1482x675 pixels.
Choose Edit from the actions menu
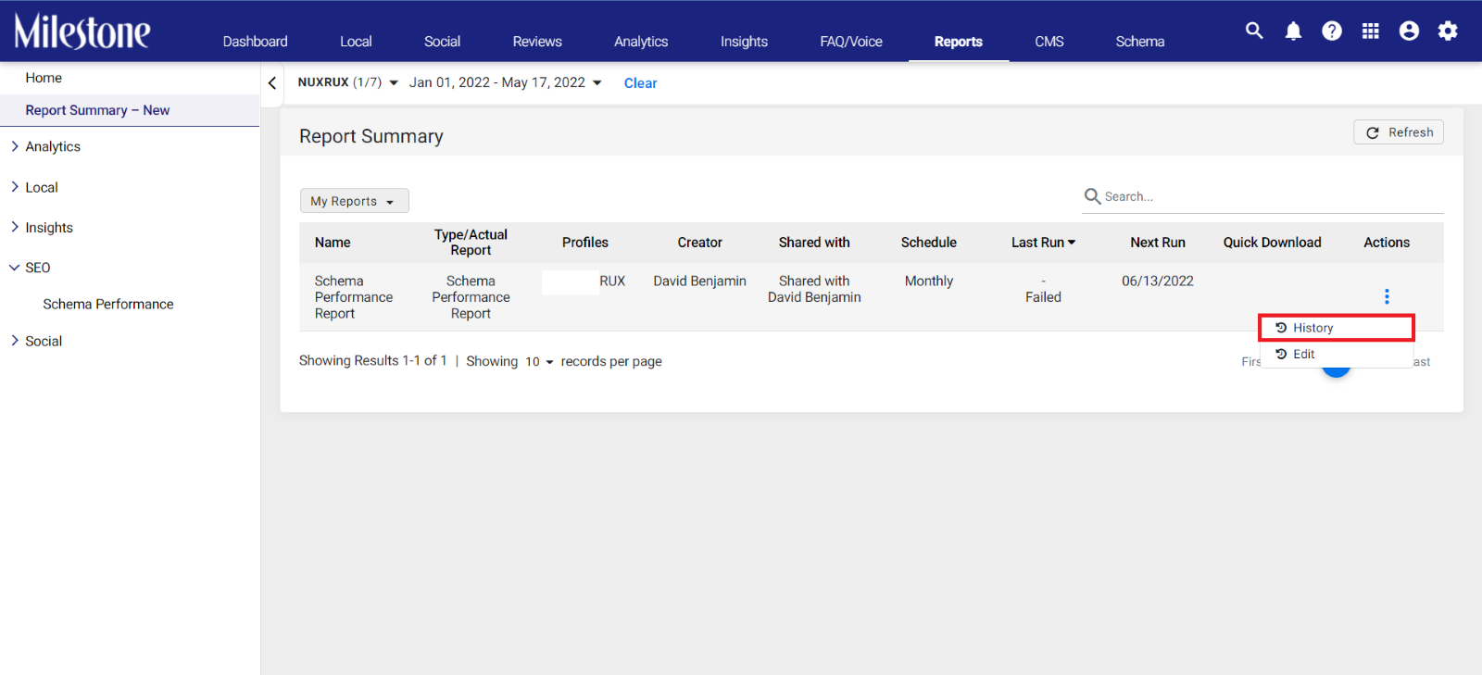(1337, 355)
